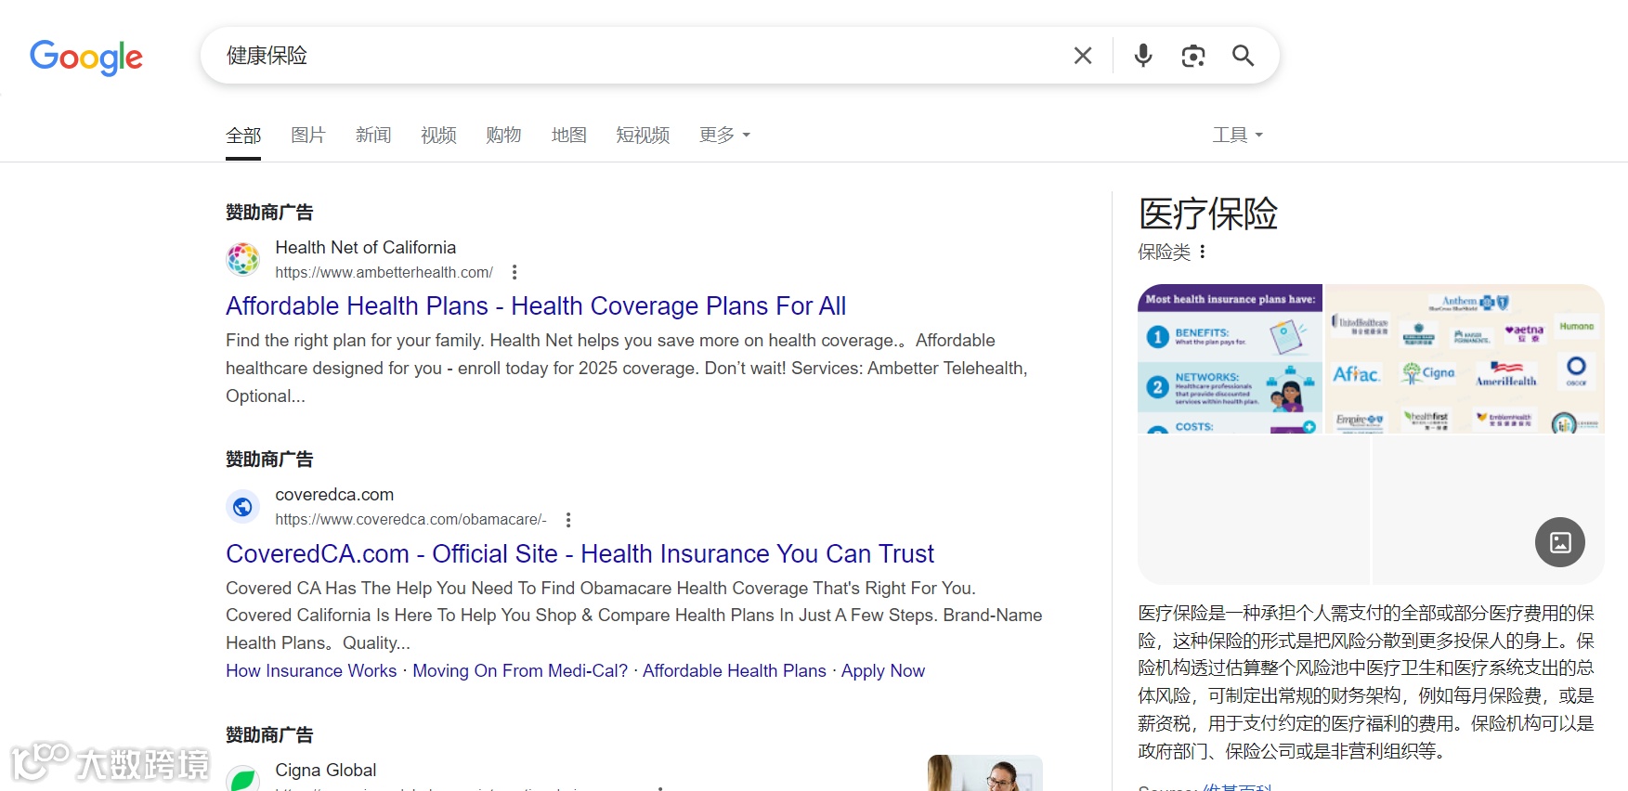Open the 购物 results tab
This screenshot has height=791, width=1628.
(x=503, y=136)
